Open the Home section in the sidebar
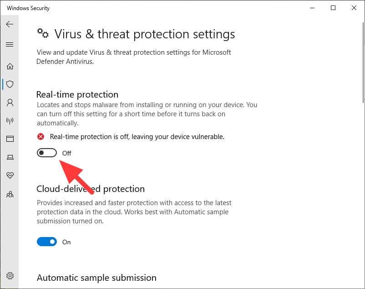The image size is (365, 289). [10, 66]
